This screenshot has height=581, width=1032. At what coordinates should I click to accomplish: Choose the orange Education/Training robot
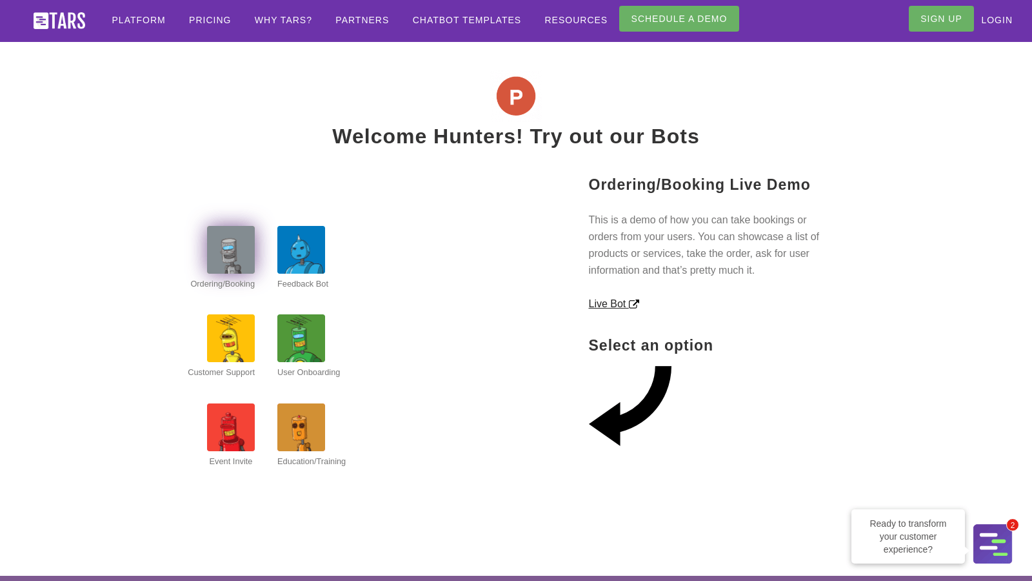coord(301,427)
